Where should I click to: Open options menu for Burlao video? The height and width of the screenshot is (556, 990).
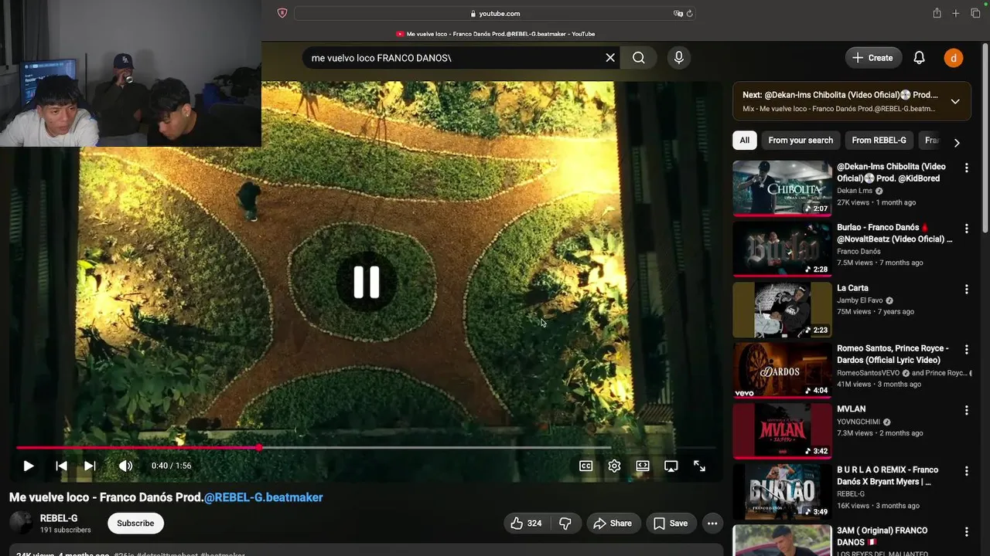966,229
